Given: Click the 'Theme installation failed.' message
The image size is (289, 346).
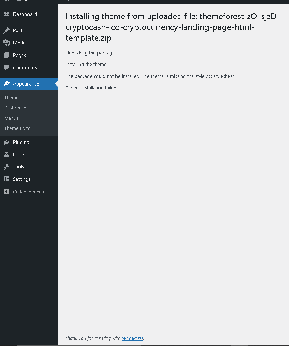Looking at the screenshot, I should click(92, 88).
